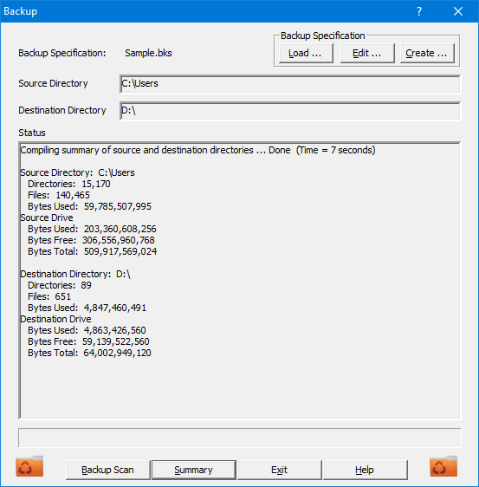Click the progress bar below the status box
This screenshot has width=479, height=487.
240,438
